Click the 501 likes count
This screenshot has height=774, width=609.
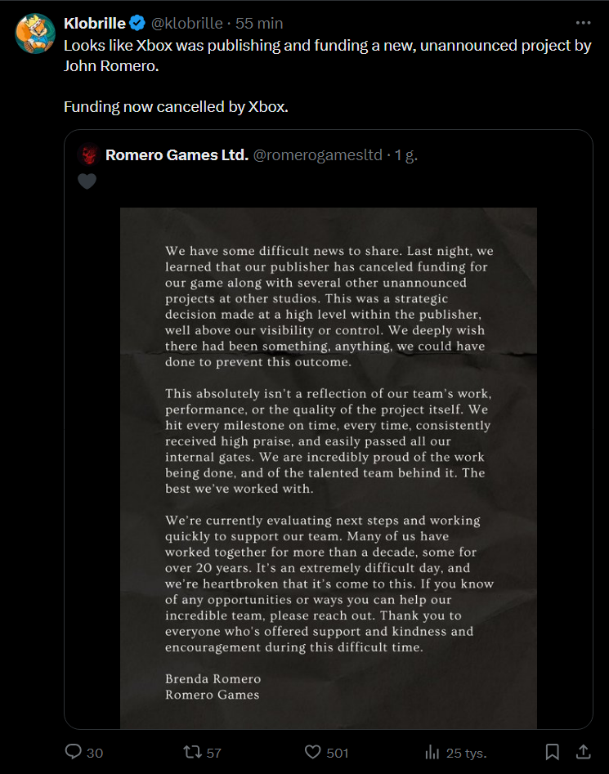click(338, 753)
